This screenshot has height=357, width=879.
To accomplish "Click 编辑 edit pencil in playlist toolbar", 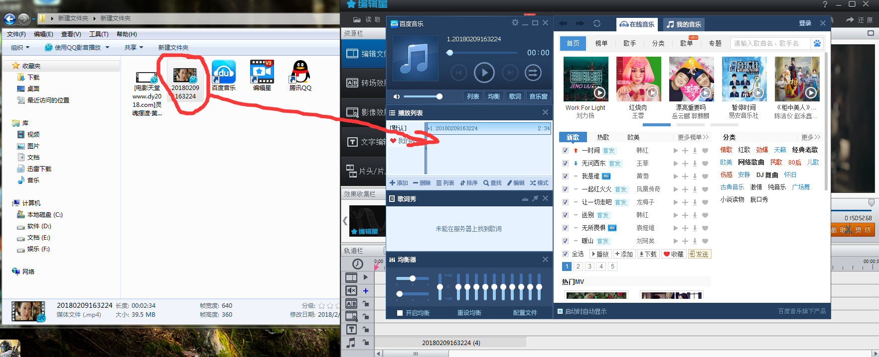I will click(516, 183).
